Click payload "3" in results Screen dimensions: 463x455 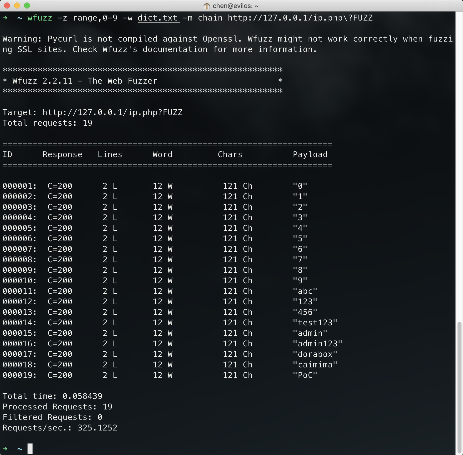pos(300,217)
